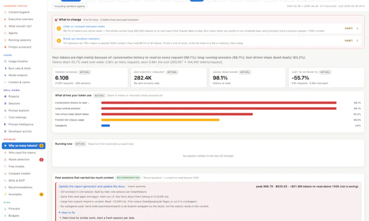Open the FinOps scorecard icon
The width and height of the screenshot is (369, 221).
(x=5, y=47)
